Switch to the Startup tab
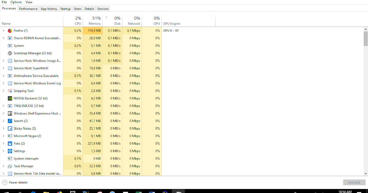368x193 pixels. click(65, 9)
